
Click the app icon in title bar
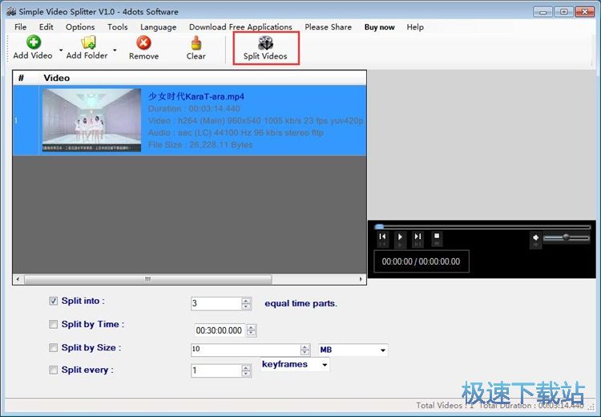pyautogui.click(x=11, y=11)
